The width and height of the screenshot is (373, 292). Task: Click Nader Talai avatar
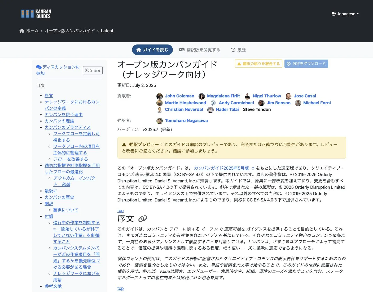(x=210, y=110)
